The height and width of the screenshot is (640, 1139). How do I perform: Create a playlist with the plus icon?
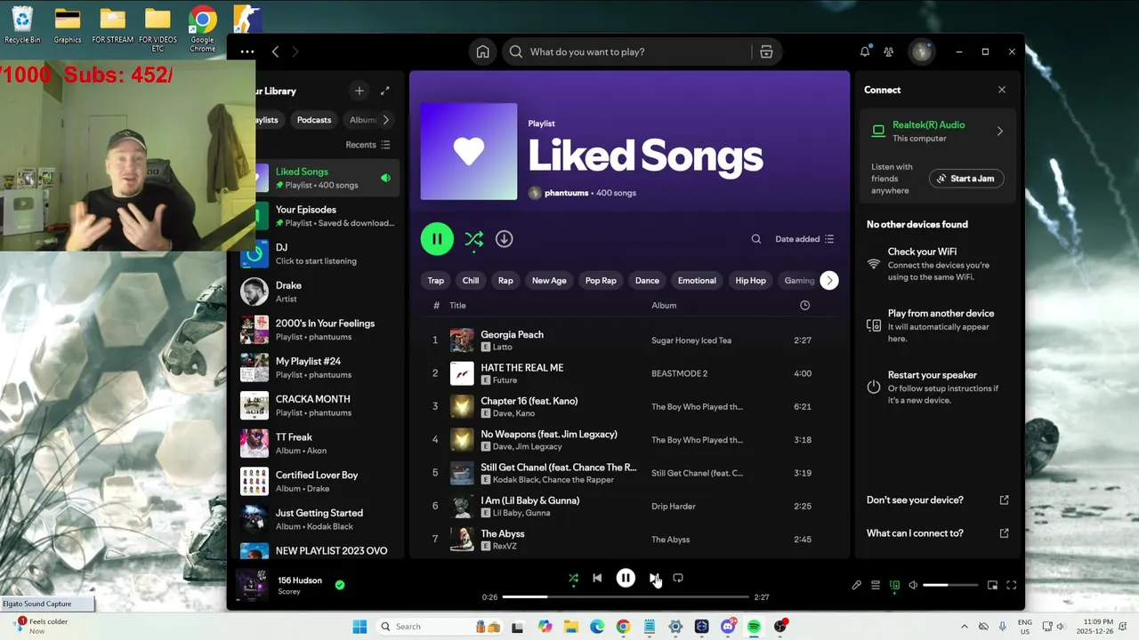359,91
